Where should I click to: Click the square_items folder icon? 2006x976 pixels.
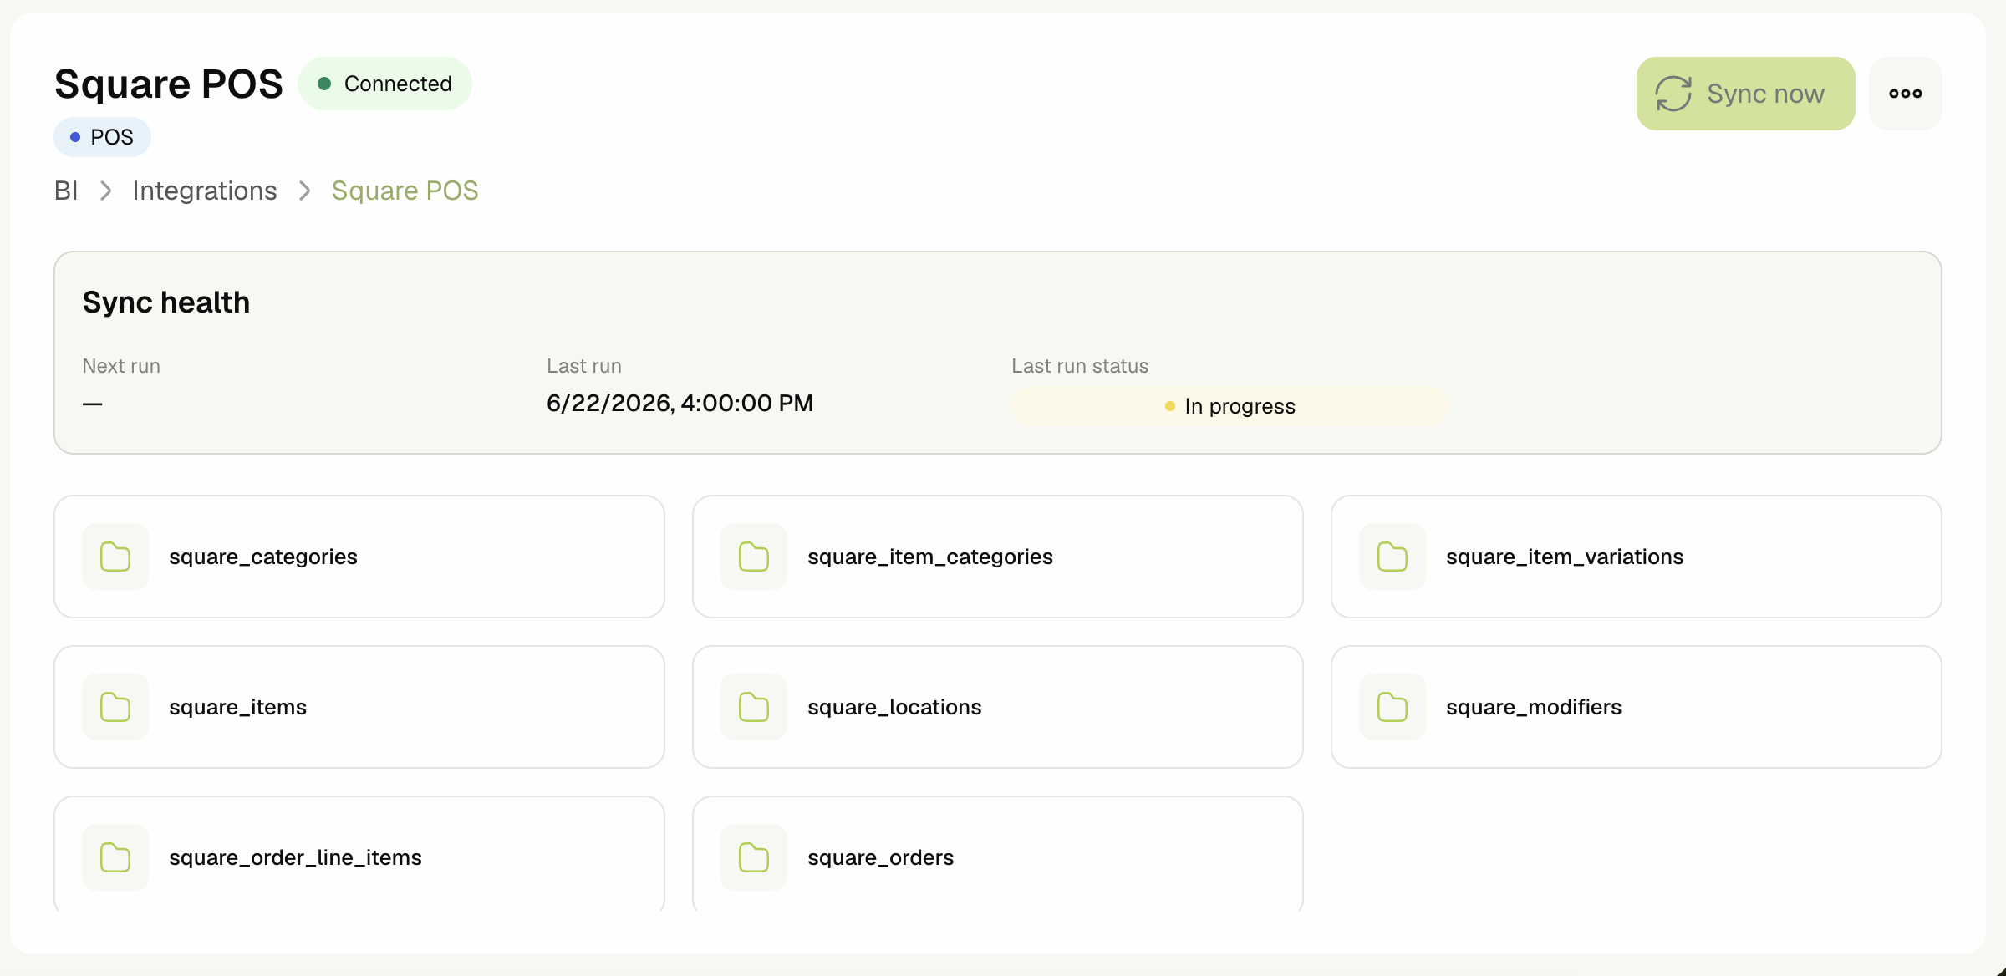coord(115,707)
